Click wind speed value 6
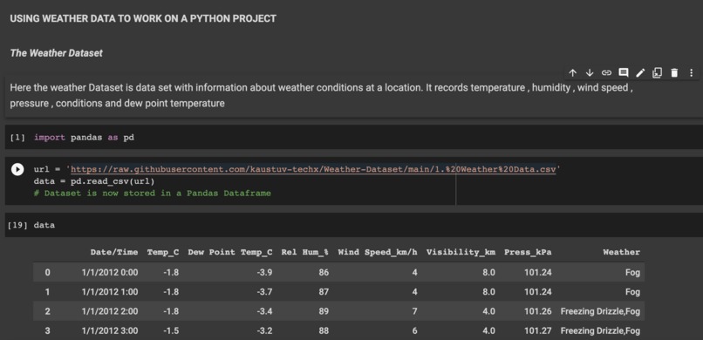 (x=414, y=331)
